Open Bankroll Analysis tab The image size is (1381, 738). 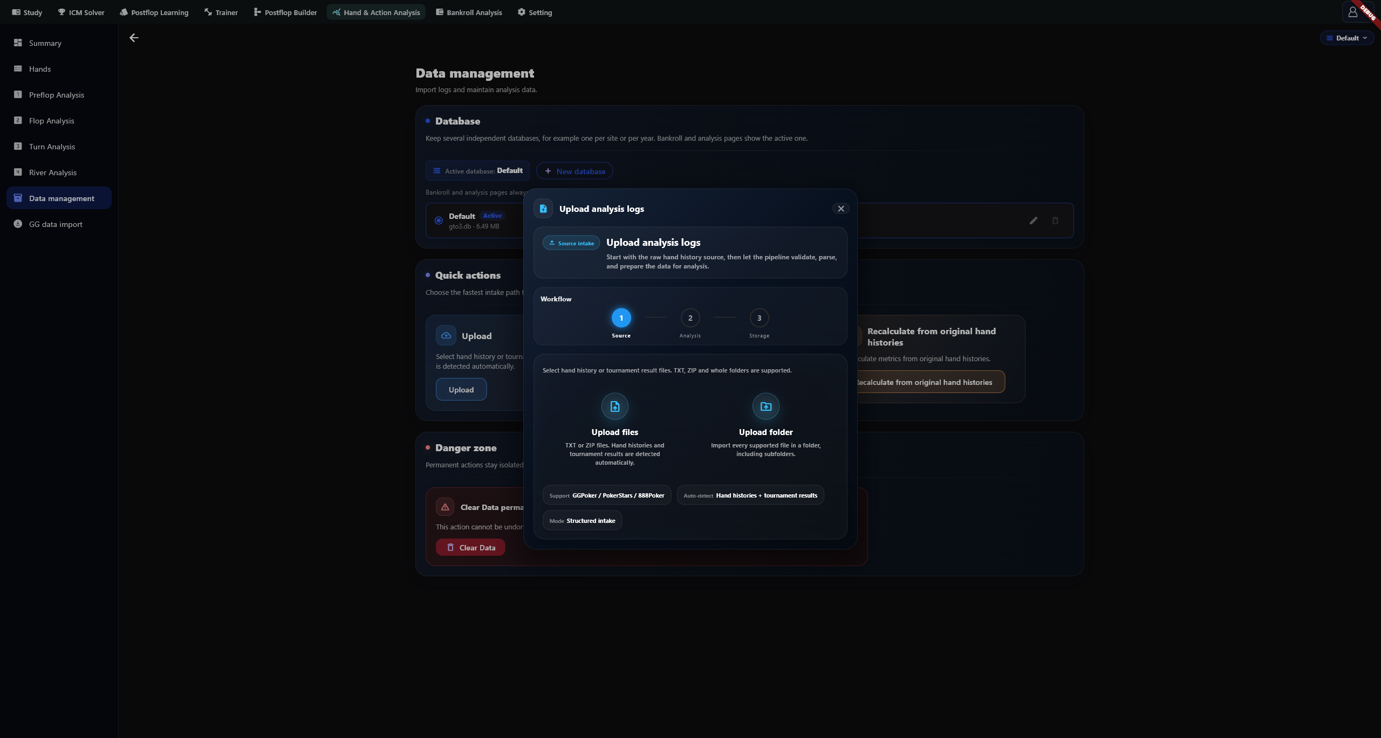point(469,12)
